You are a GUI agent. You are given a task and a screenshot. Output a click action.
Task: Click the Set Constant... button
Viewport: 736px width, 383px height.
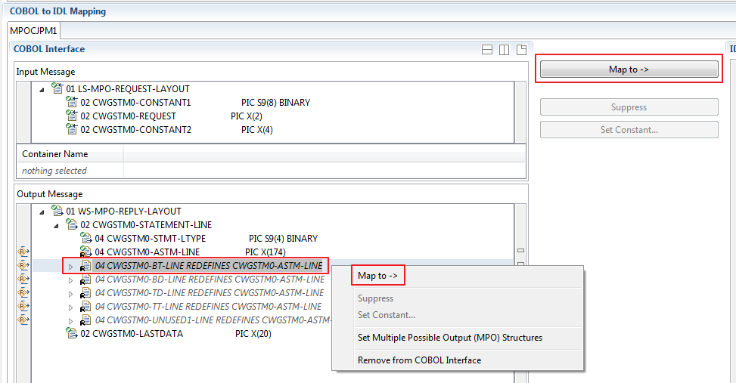coord(629,130)
